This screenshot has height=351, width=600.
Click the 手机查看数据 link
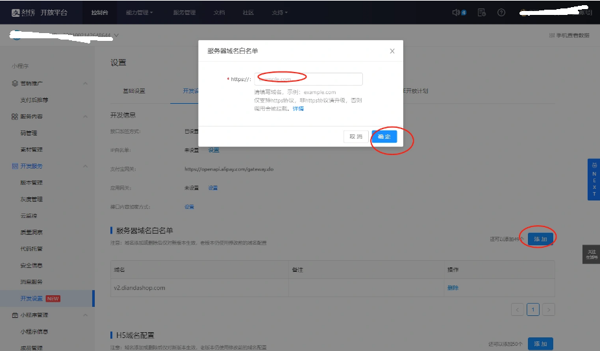(x=573, y=35)
